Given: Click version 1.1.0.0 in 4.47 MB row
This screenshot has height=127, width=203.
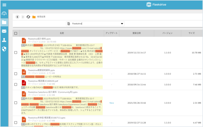Looking at the screenshot, I should 167,123.
